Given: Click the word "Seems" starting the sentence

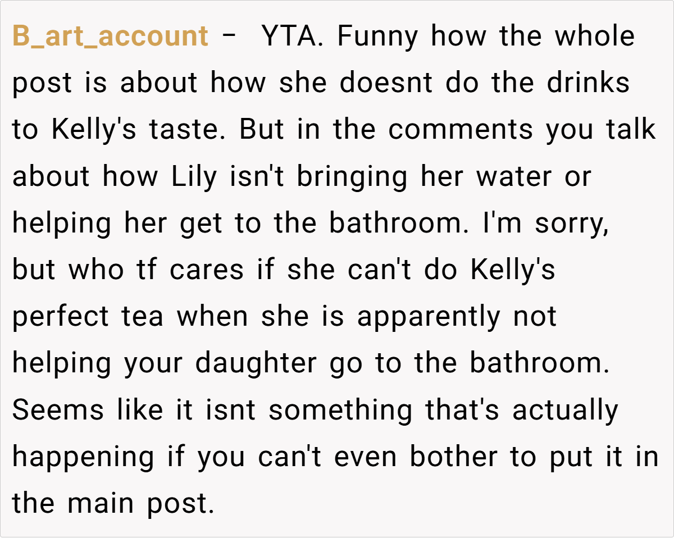Looking at the screenshot, I should pos(58,410).
